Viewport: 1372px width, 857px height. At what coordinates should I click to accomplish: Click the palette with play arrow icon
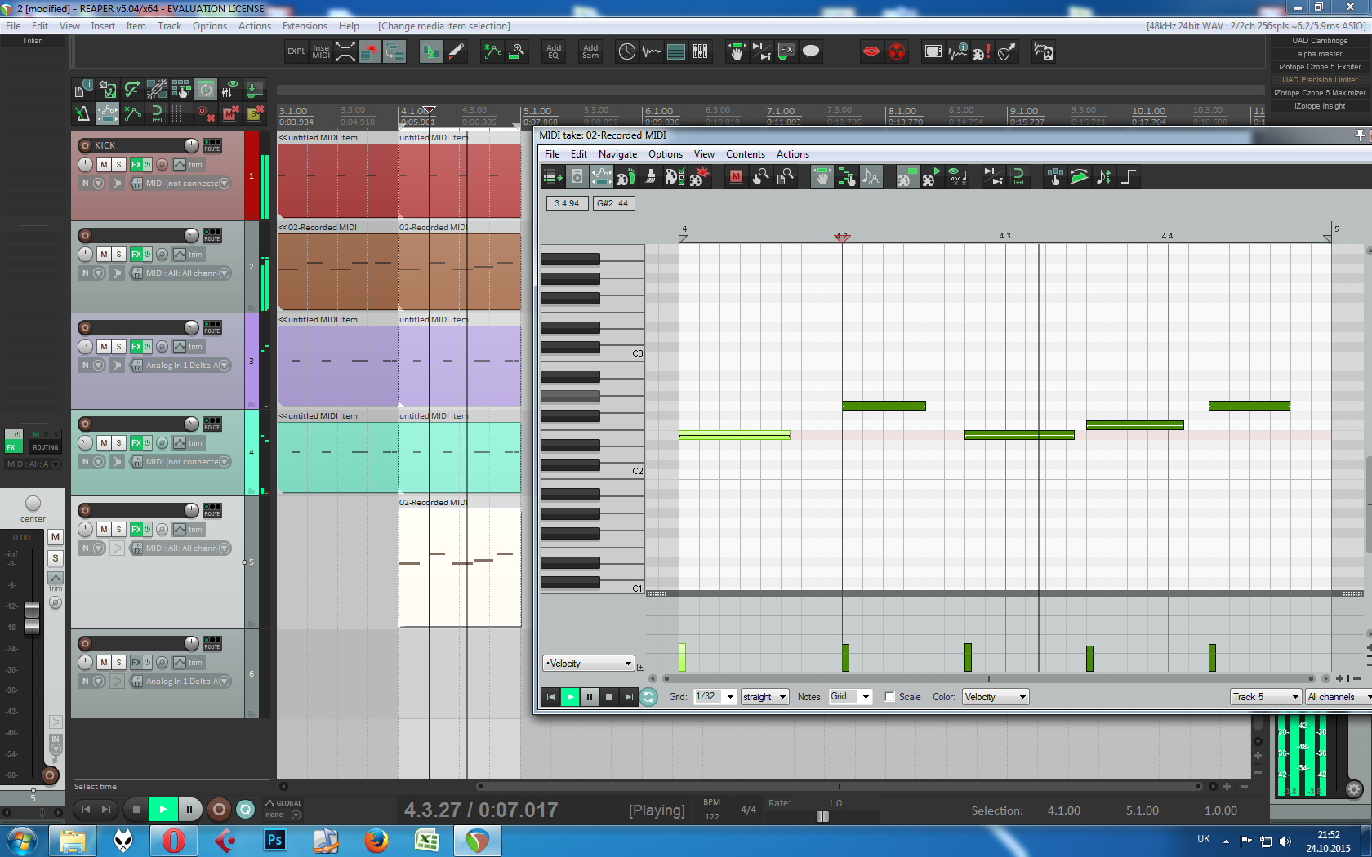931,176
